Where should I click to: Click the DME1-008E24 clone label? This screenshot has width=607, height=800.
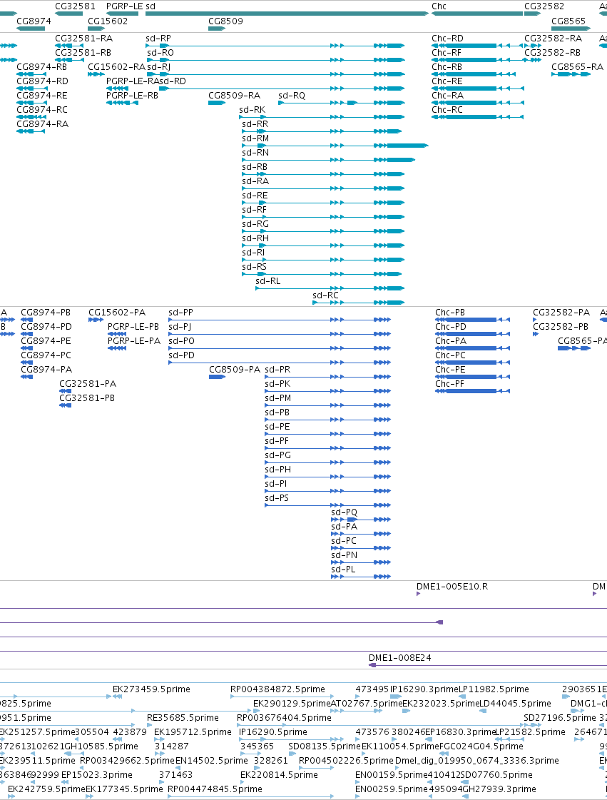pyautogui.click(x=400, y=658)
